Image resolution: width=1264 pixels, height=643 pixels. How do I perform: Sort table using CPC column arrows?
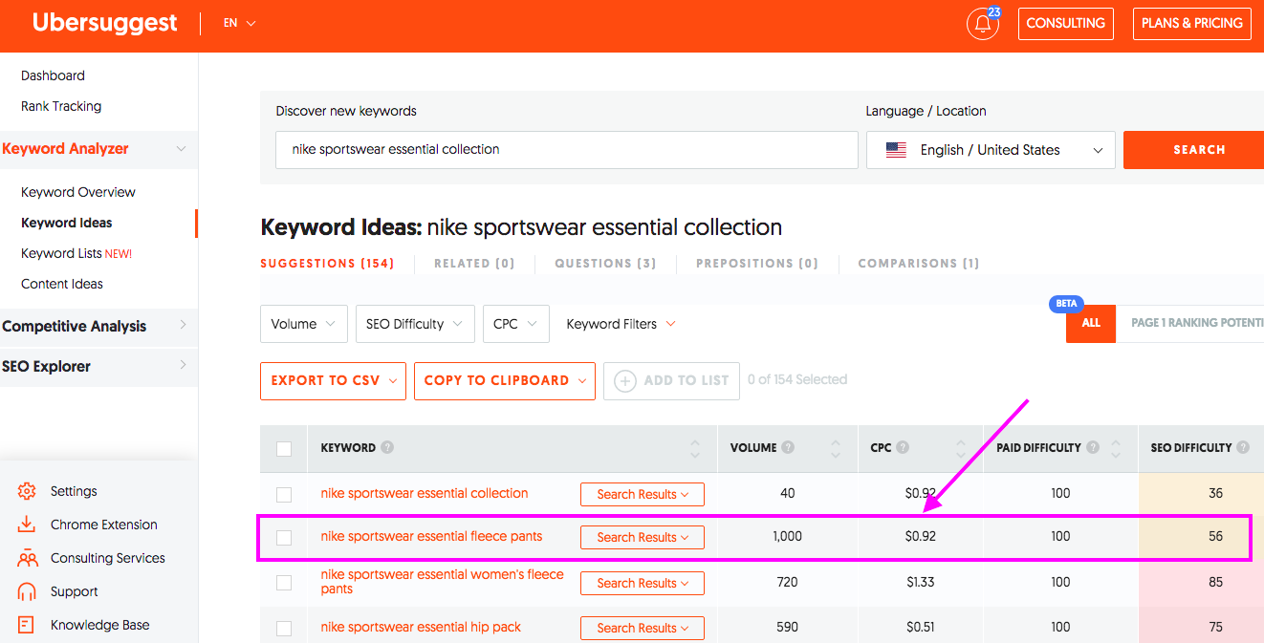tap(960, 448)
